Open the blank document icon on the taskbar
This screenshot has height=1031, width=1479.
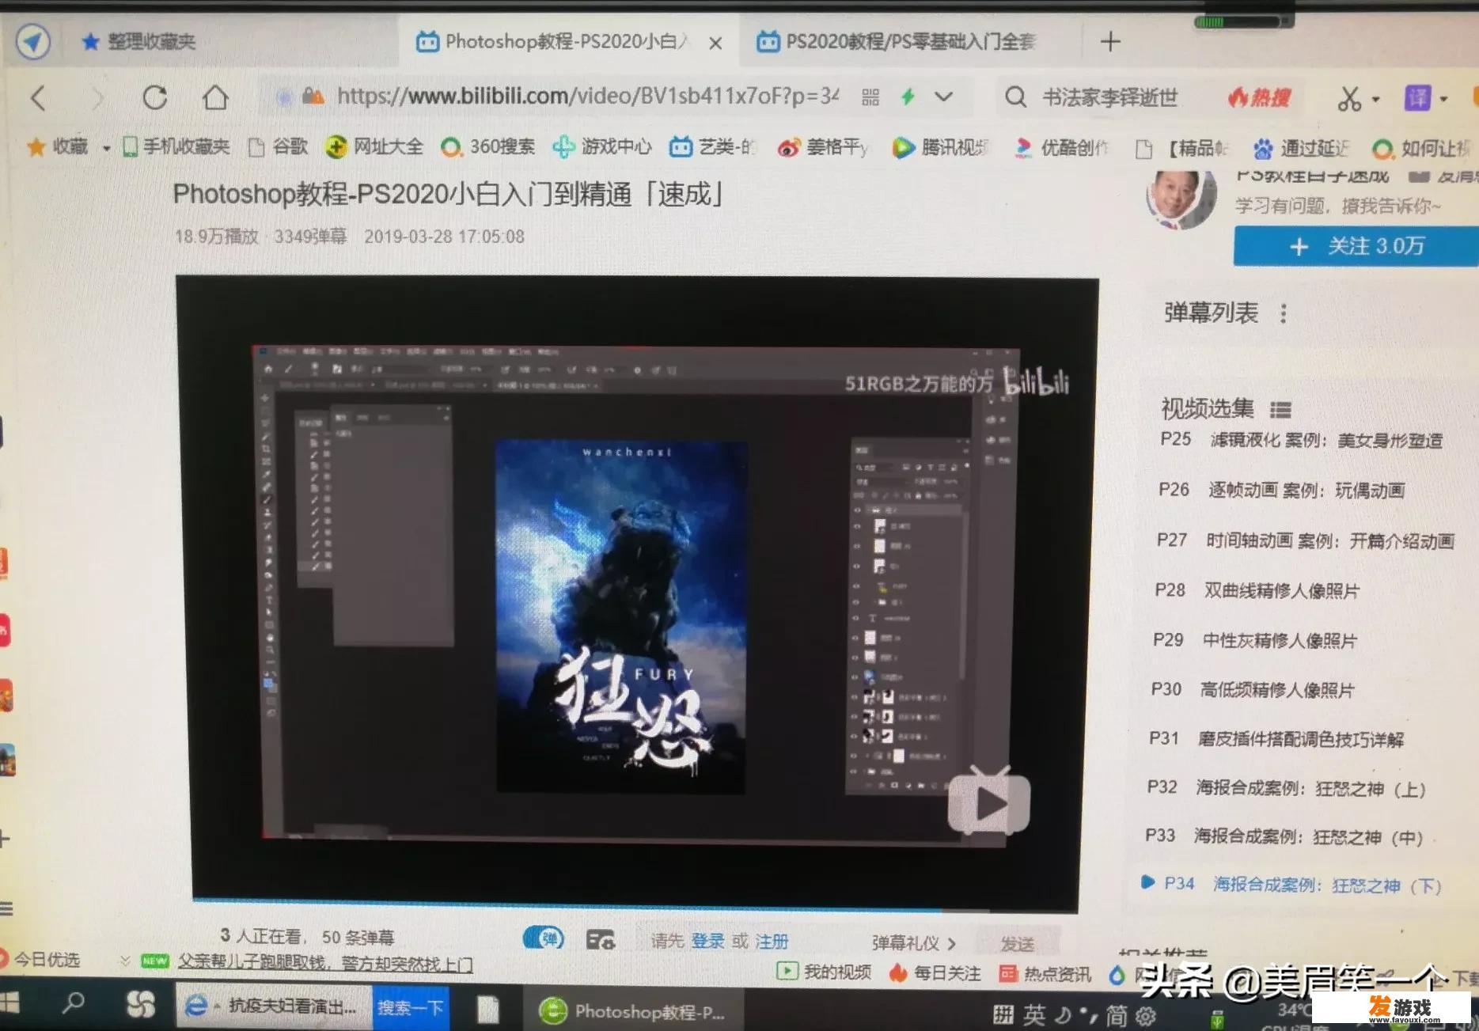point(488,1009)
